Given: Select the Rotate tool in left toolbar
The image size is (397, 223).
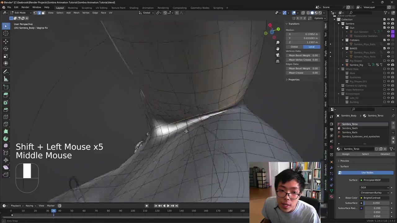Looking at the screenshot, I should click(6, 49).
